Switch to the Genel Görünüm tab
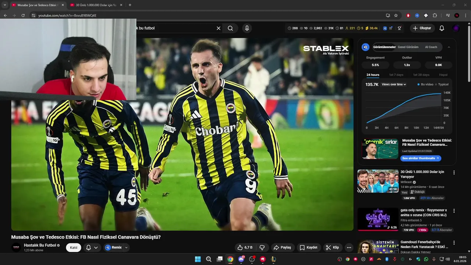This screenshot has width=471, height=265. coord(408,47)
